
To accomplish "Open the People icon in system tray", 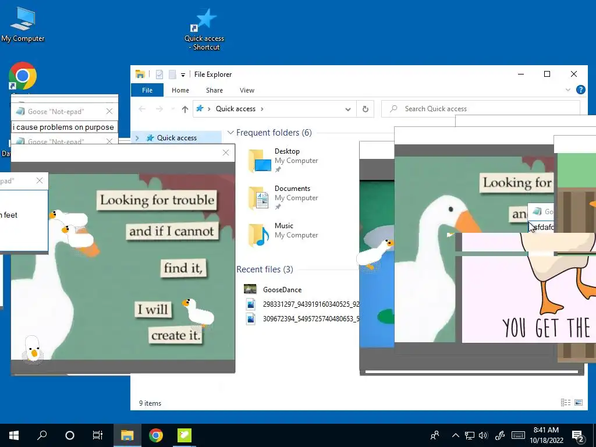I will point(435,435).
